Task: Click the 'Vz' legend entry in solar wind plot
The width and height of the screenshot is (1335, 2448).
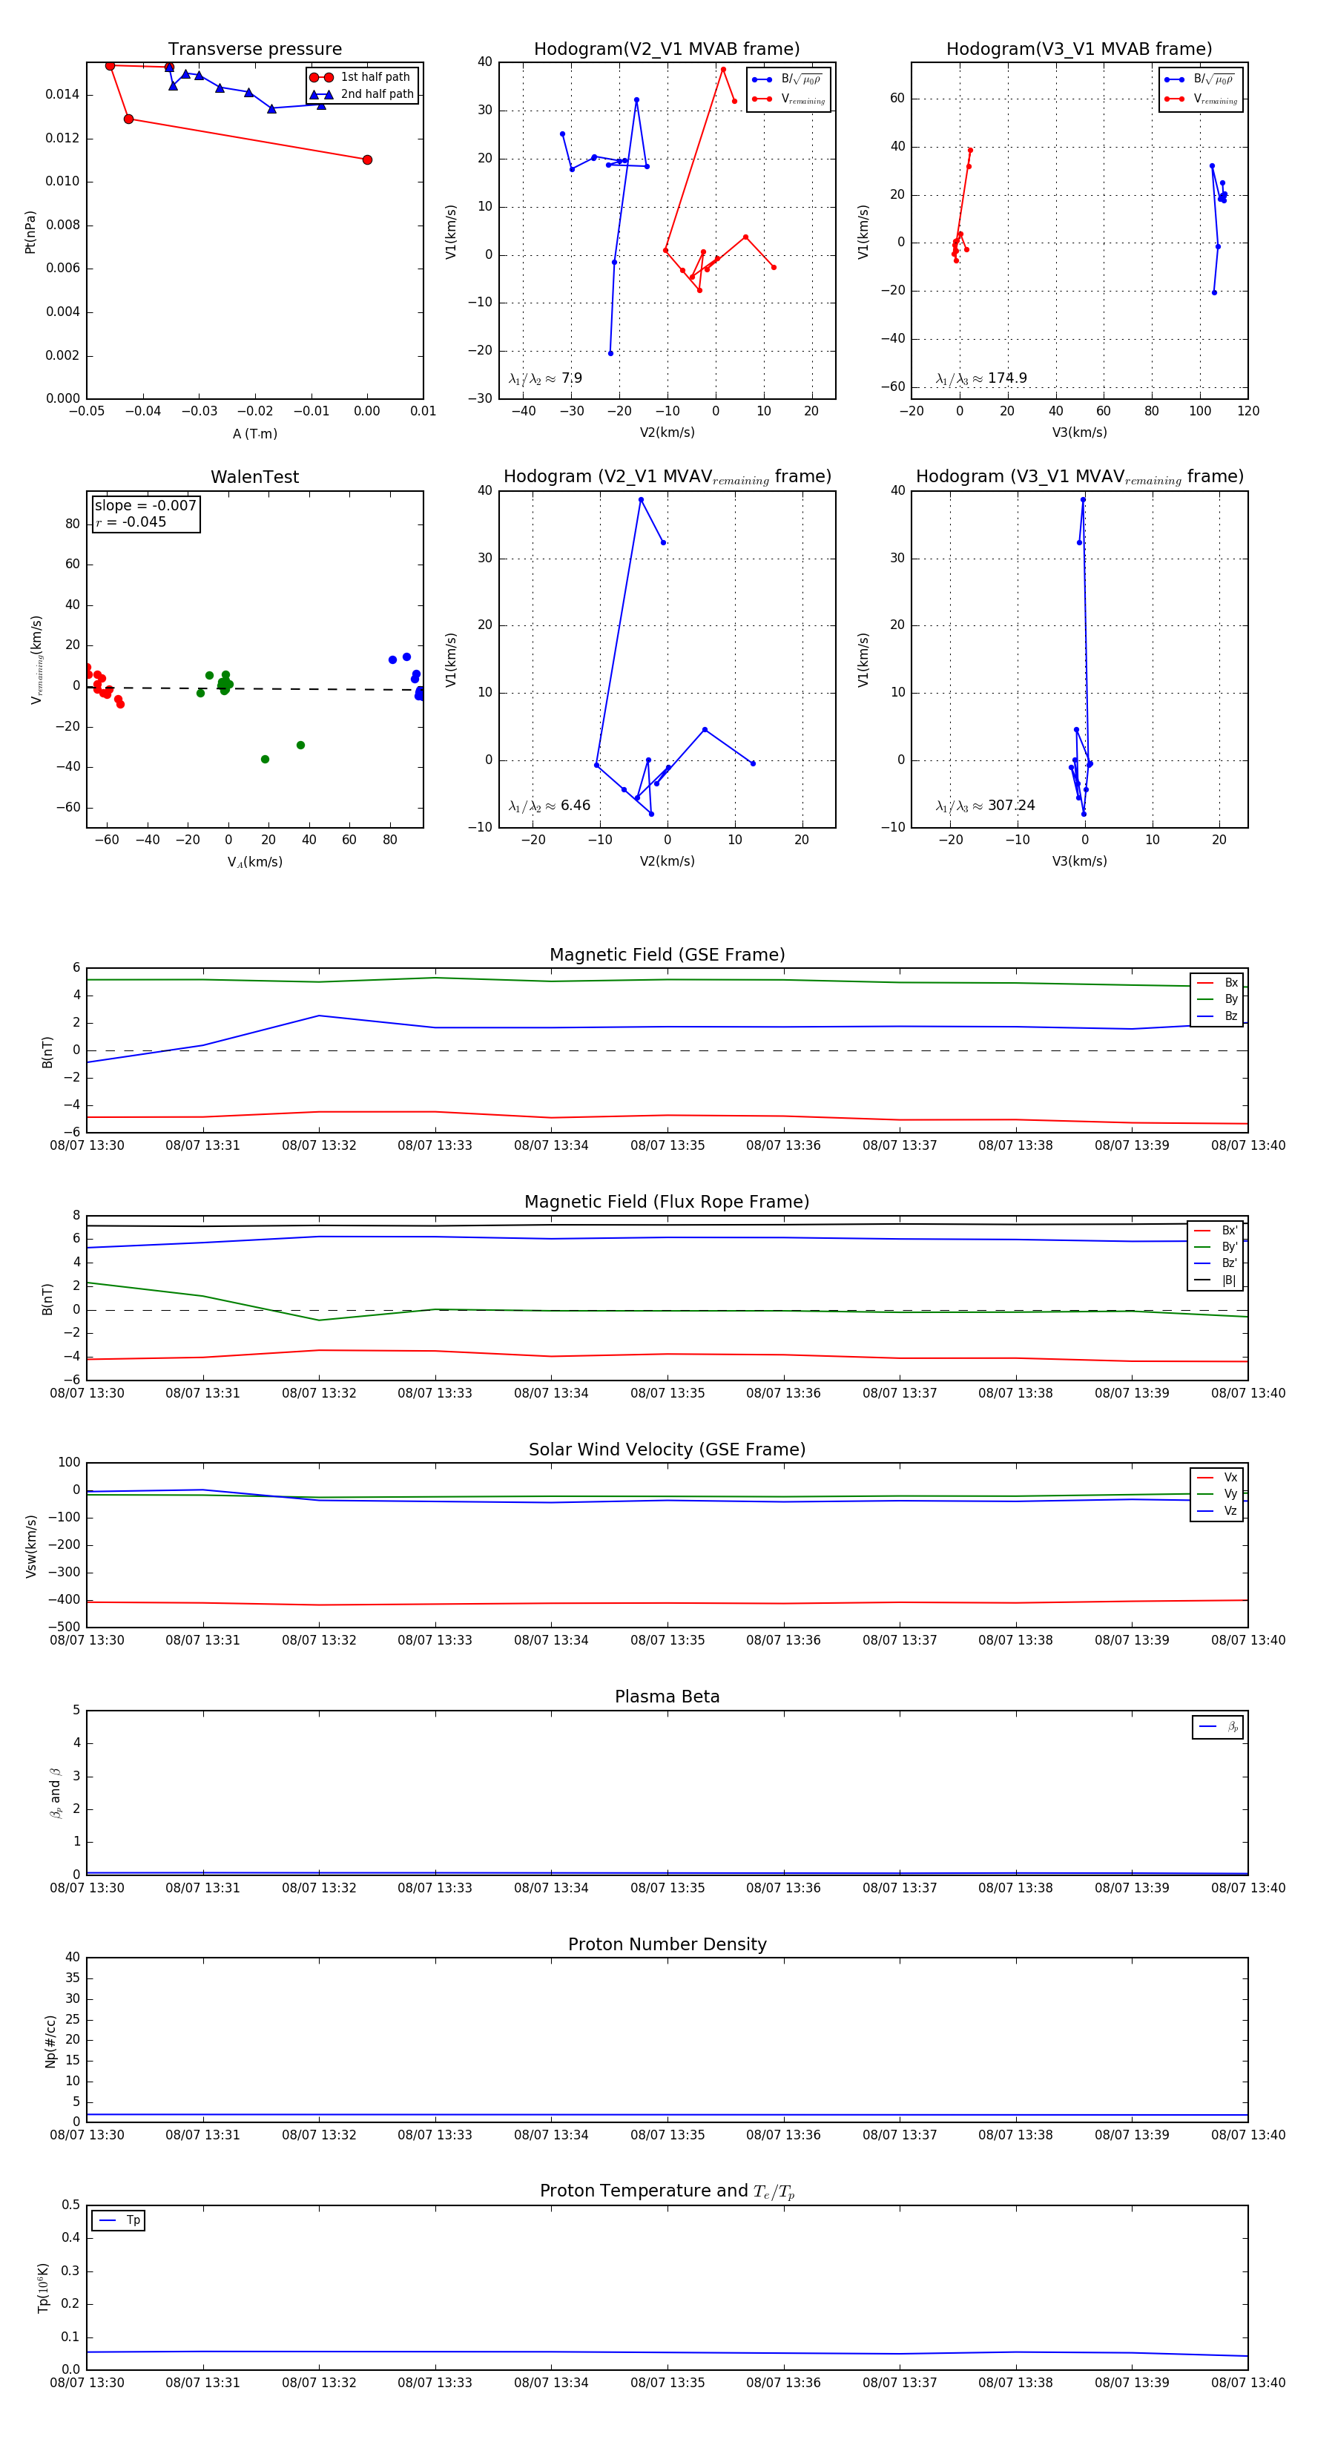Action: 1217,1510
